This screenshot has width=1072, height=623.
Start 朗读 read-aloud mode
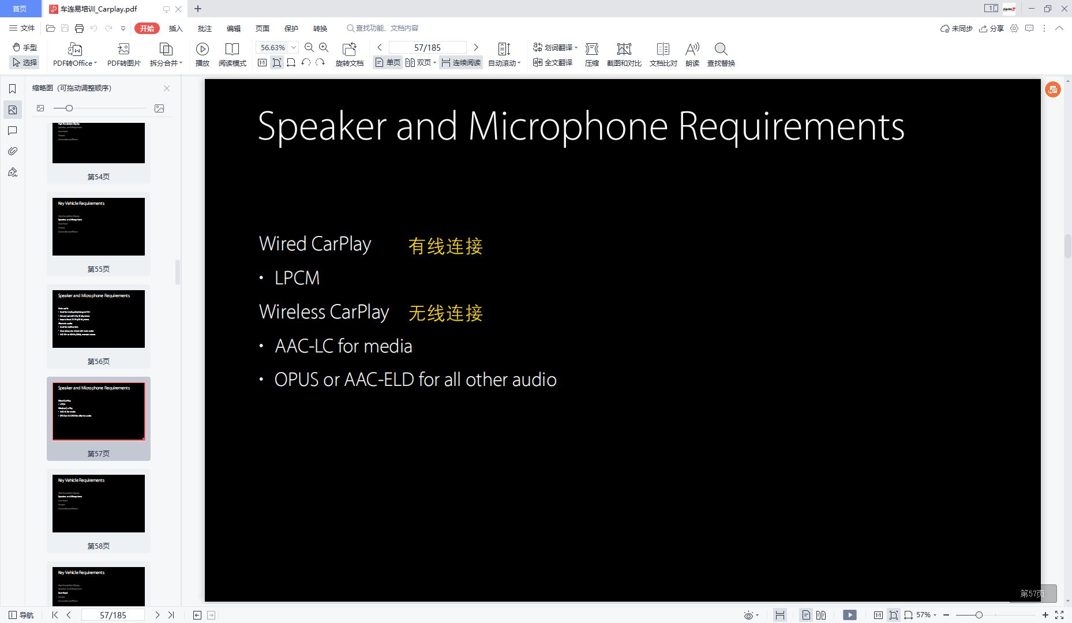tap(692, 54)
